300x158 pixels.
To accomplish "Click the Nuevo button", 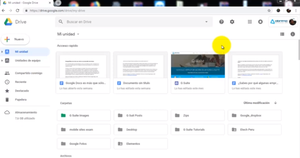I will pos(15,39).
